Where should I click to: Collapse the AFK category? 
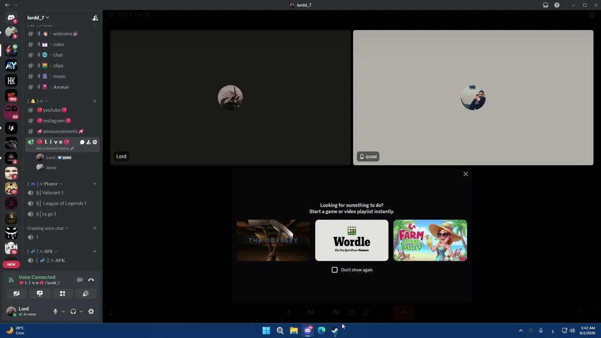tap(42, 252)
